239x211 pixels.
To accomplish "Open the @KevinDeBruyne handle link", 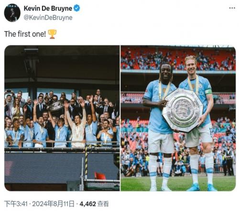I will (x=48, y=18).
